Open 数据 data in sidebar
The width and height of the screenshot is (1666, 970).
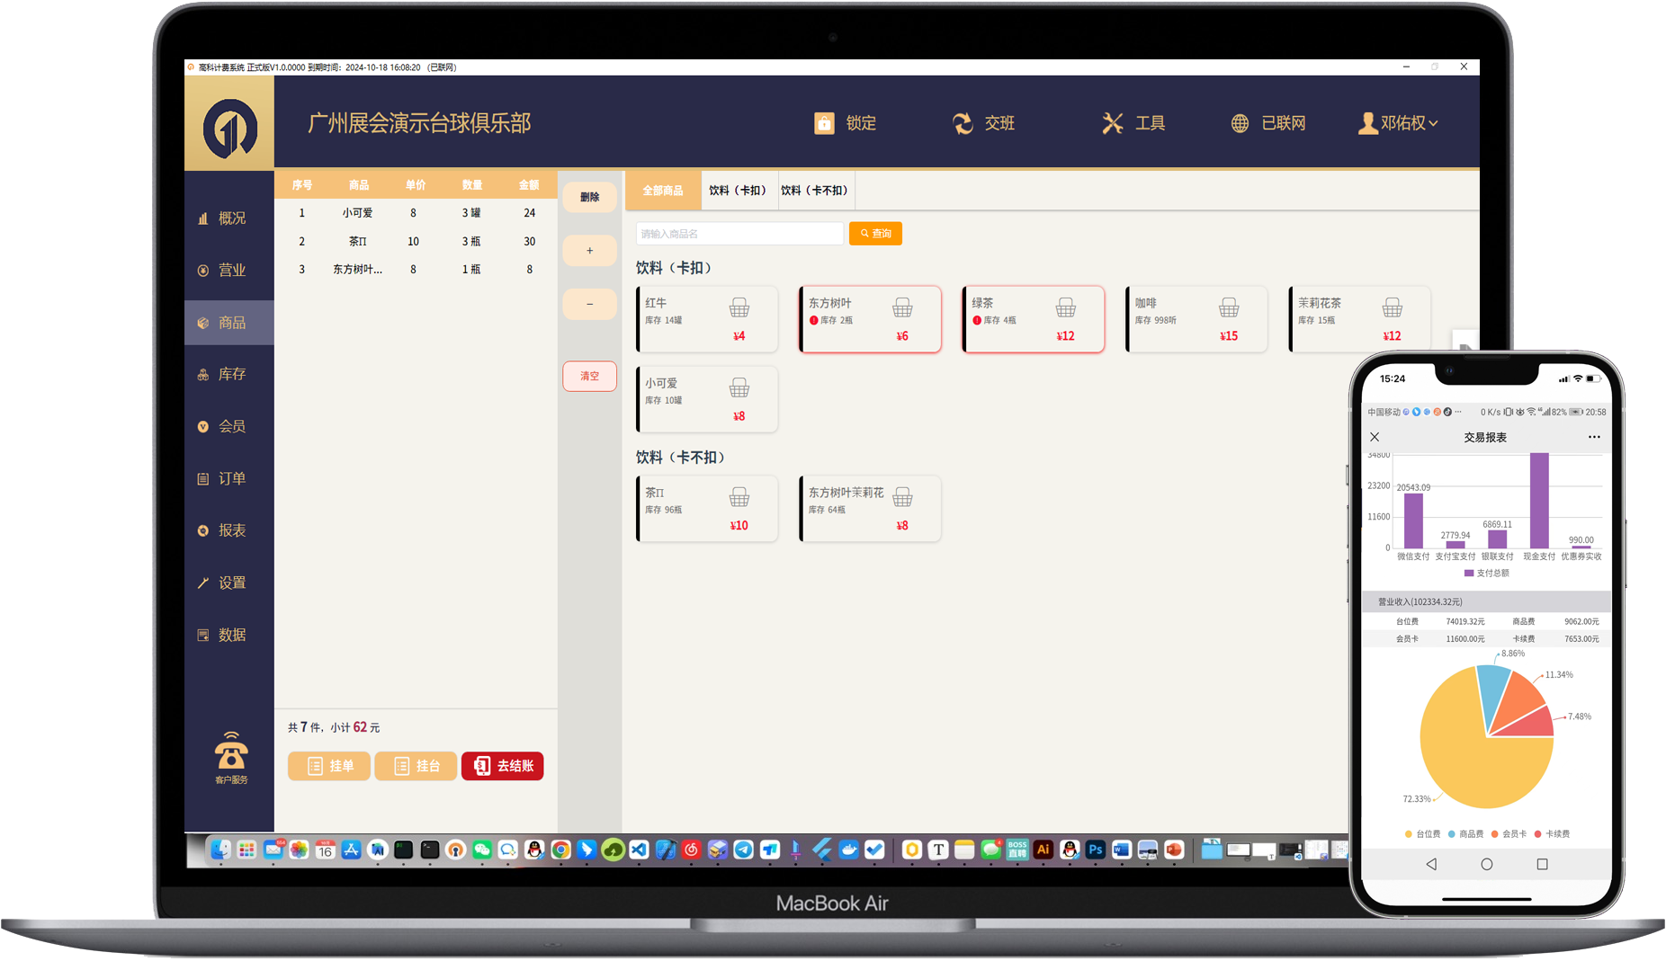click(229, 635)
